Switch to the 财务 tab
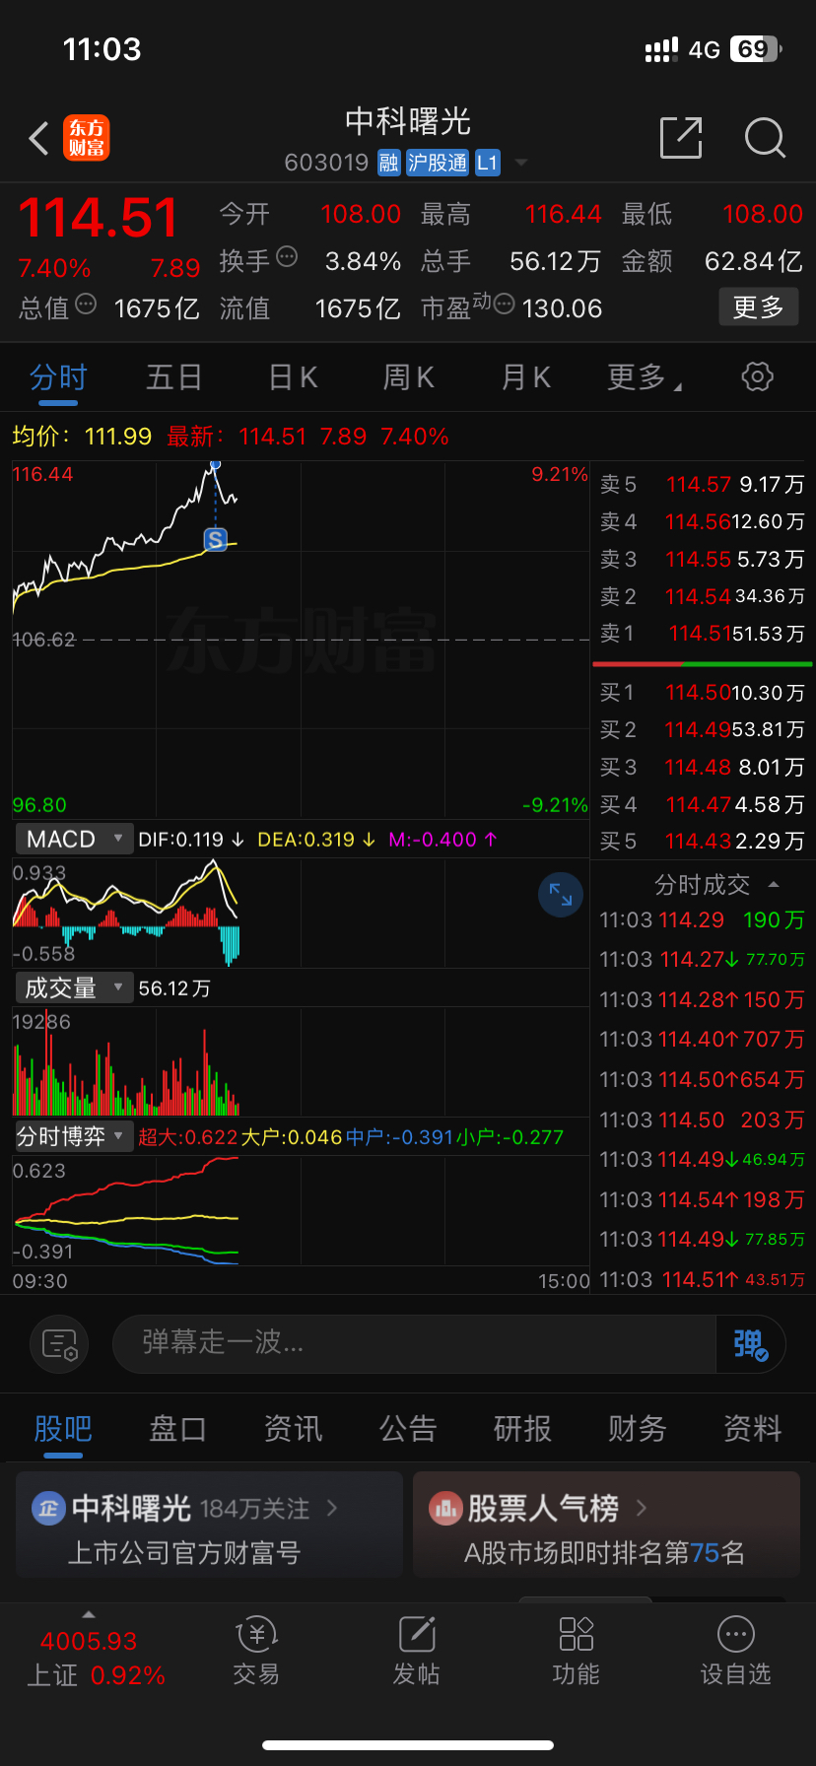Image resolution: width=816 pixels, height=1766 pixels. point(638,1429)
